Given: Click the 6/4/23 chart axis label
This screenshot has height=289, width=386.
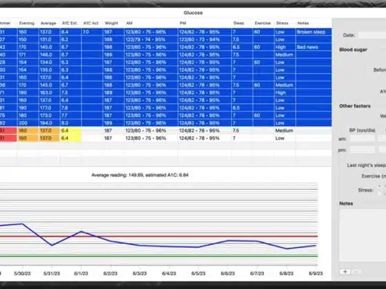Looking at the screenshot, I should click(169, 274).
